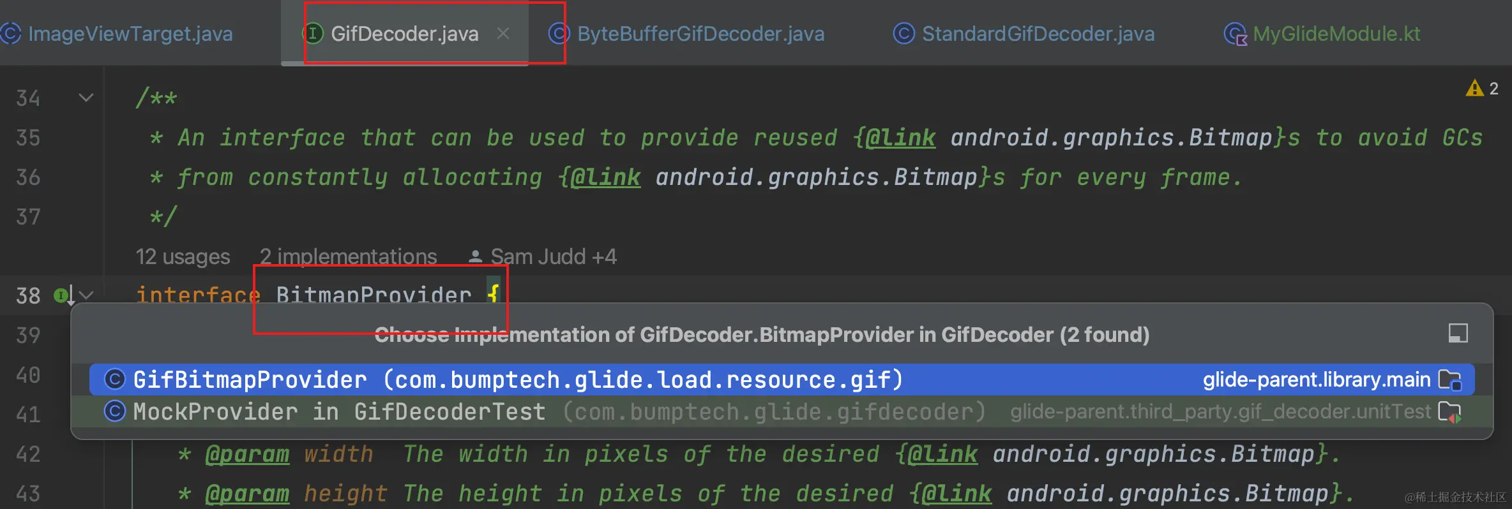Image resolution: width=1512 pixels, height=509 pixels.
Task: Click the class icon beside GifBitmapProvider
Action: point(115,380)
